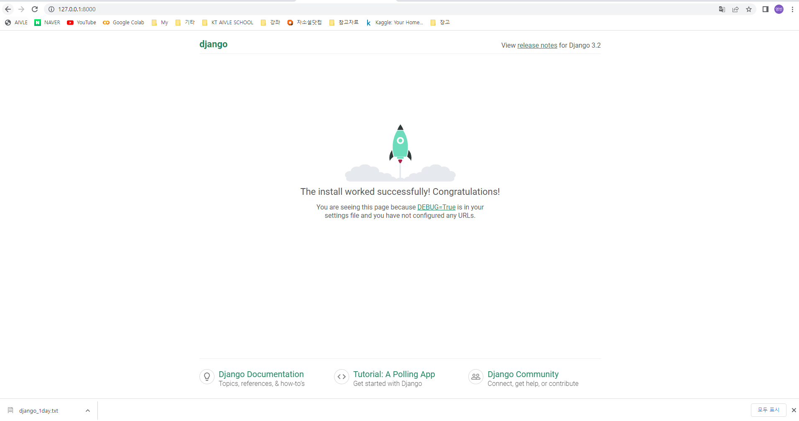The height and width of the screenshot is (421, 799).
Task: Bookmark this page with the star icon
Action: coord(749,9)
